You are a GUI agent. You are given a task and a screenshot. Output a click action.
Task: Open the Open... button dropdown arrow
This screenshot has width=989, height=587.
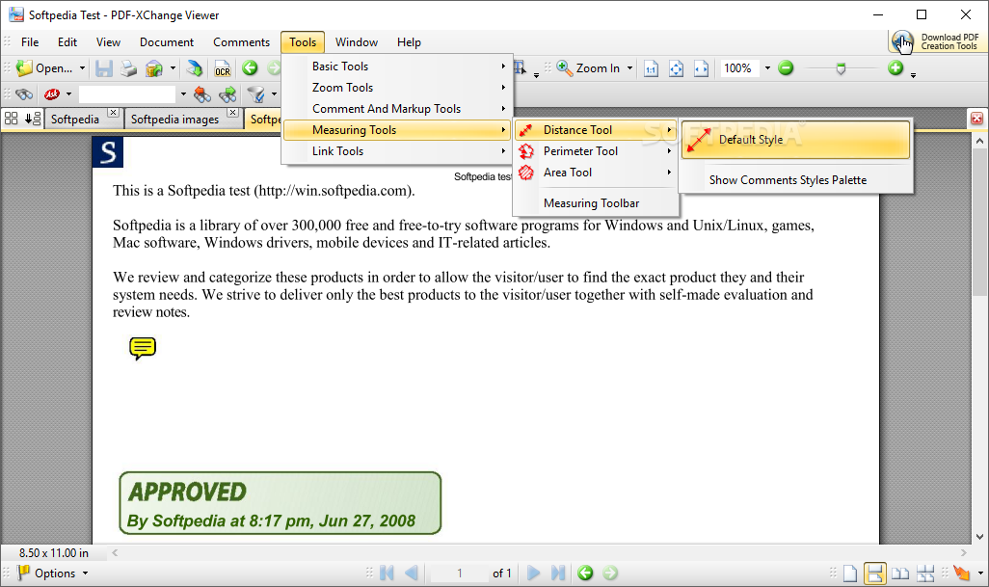point(82,68)
